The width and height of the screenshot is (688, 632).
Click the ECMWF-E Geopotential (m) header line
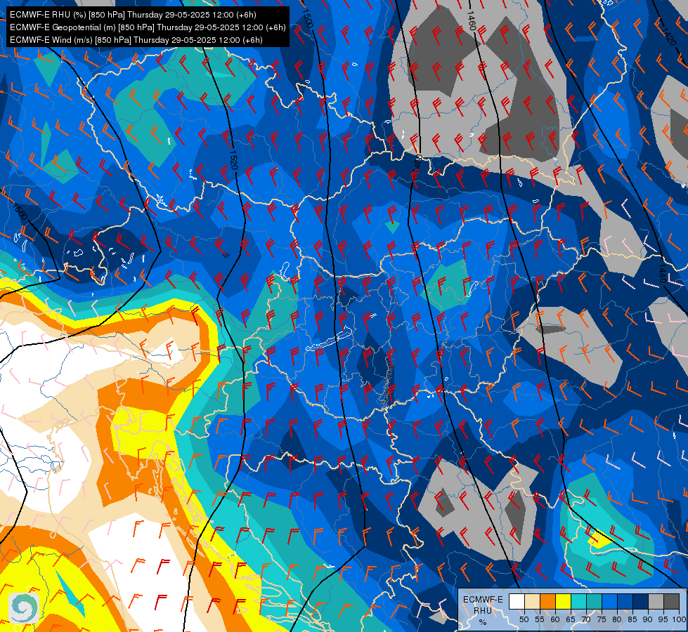(148, 27)
